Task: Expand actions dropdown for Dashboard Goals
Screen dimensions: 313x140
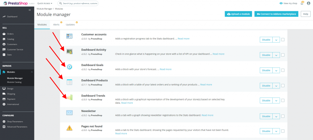Action: coord(276,70)
